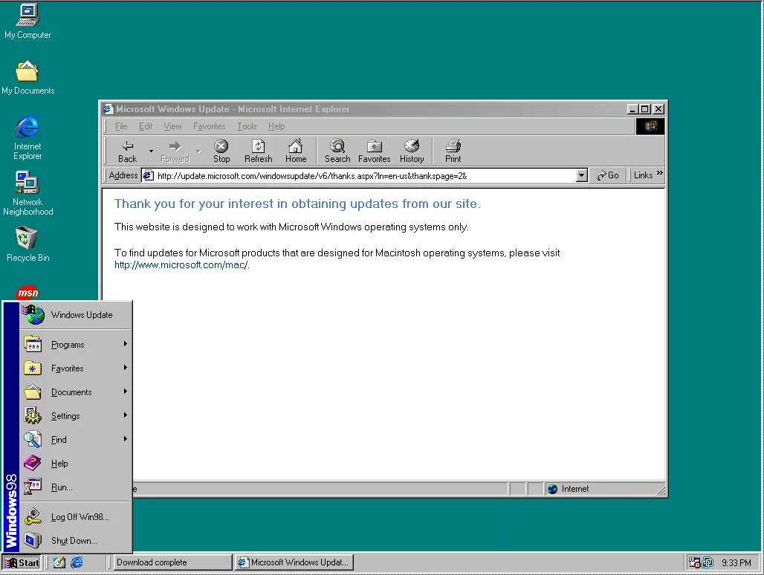
Task: Click the Start button
Action: (22, 562)
